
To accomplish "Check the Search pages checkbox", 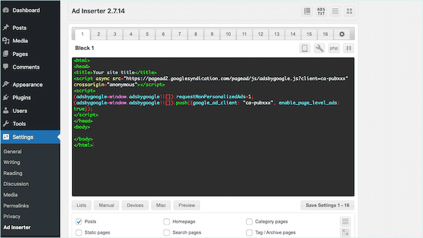I will tap(167, 232).
